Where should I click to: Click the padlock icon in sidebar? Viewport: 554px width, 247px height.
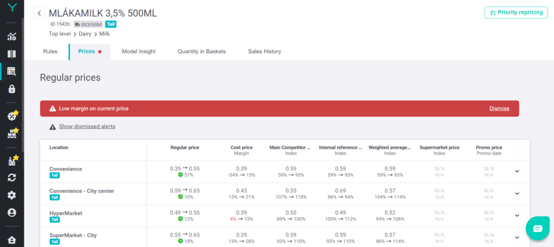tap(12, 89)
